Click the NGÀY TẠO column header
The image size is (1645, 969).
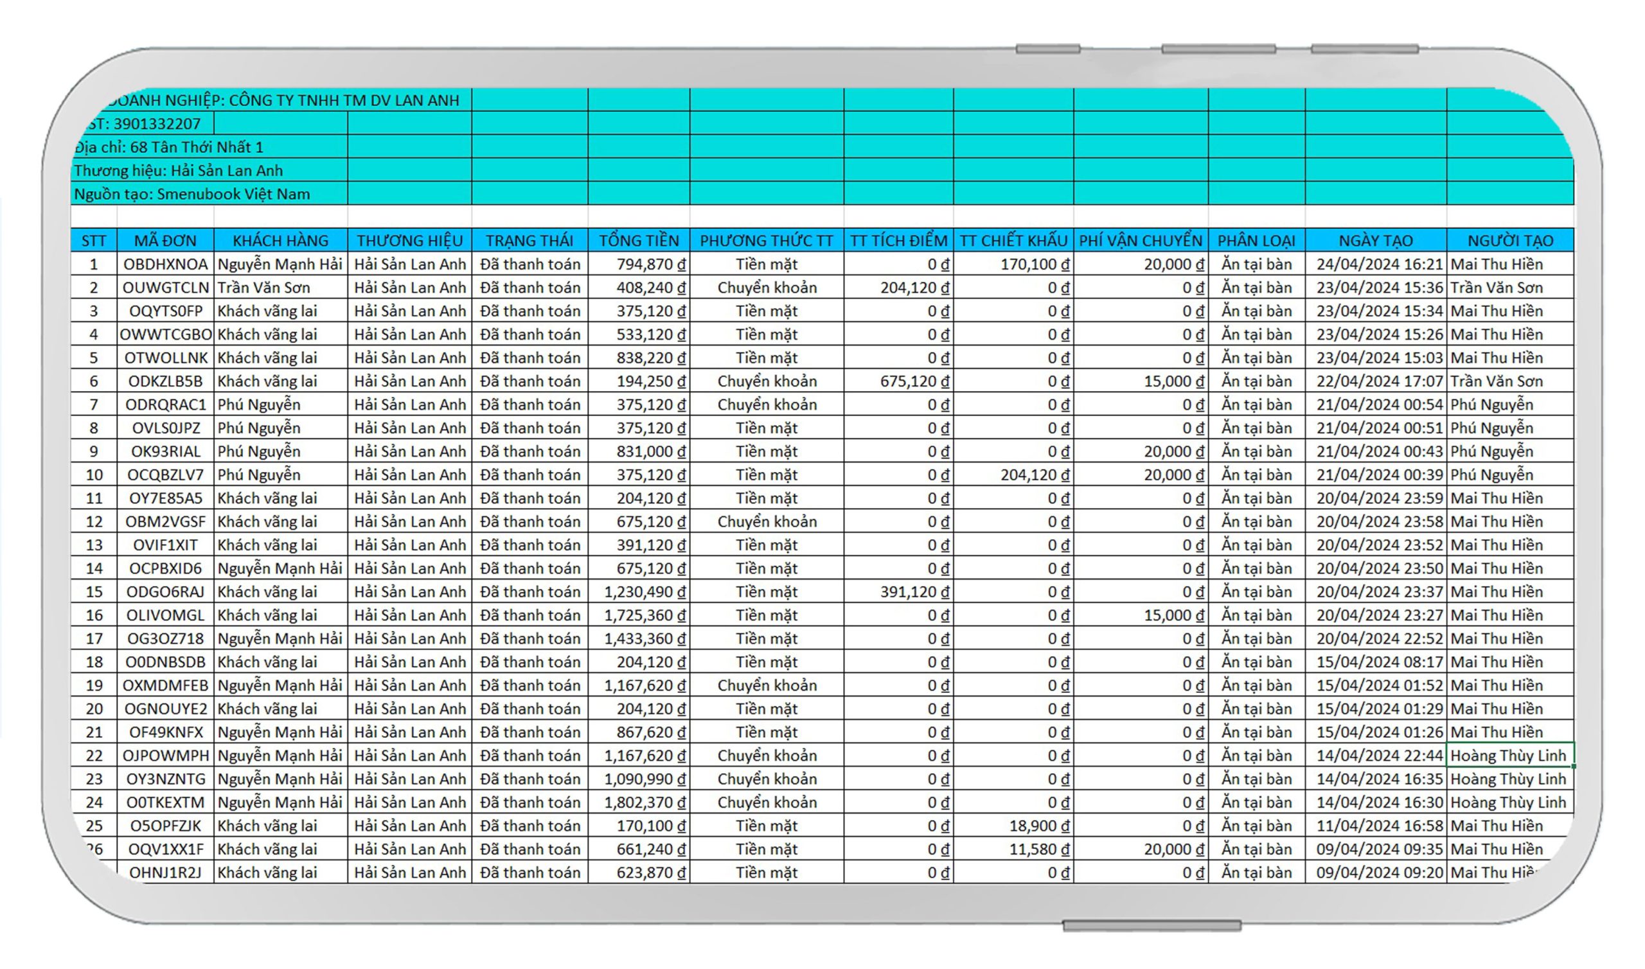click(x=1375, y=240)
